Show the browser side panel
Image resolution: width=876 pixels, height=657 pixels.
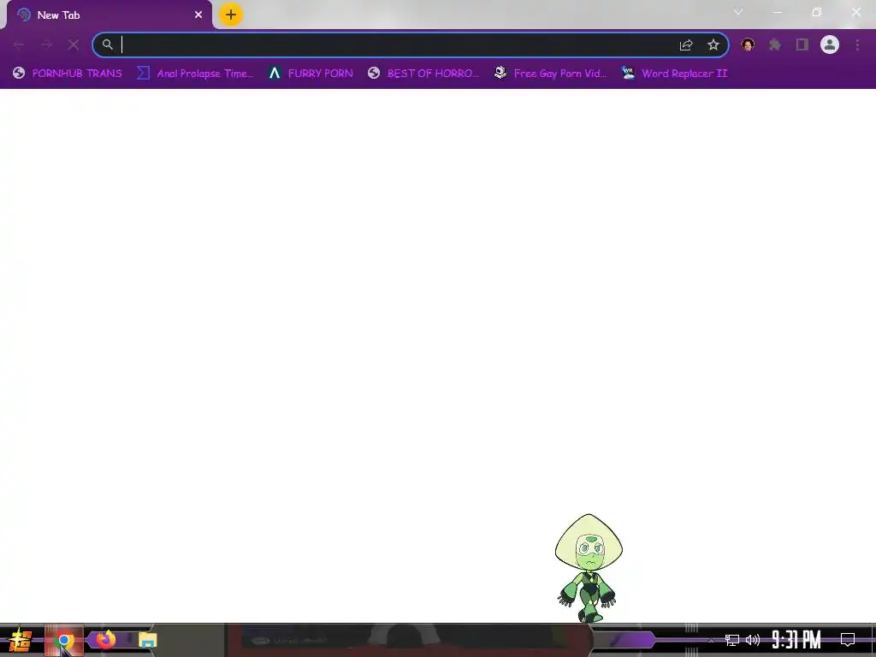click(x=802, y=44)
